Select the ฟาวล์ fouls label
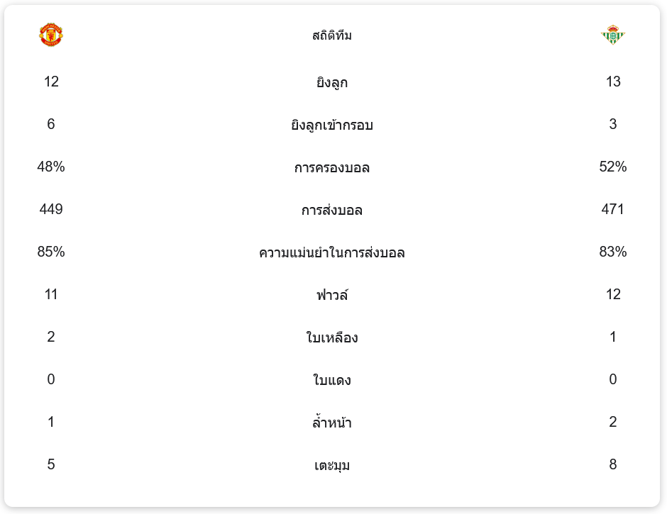 pyautogui.click(x=332, y=295)
